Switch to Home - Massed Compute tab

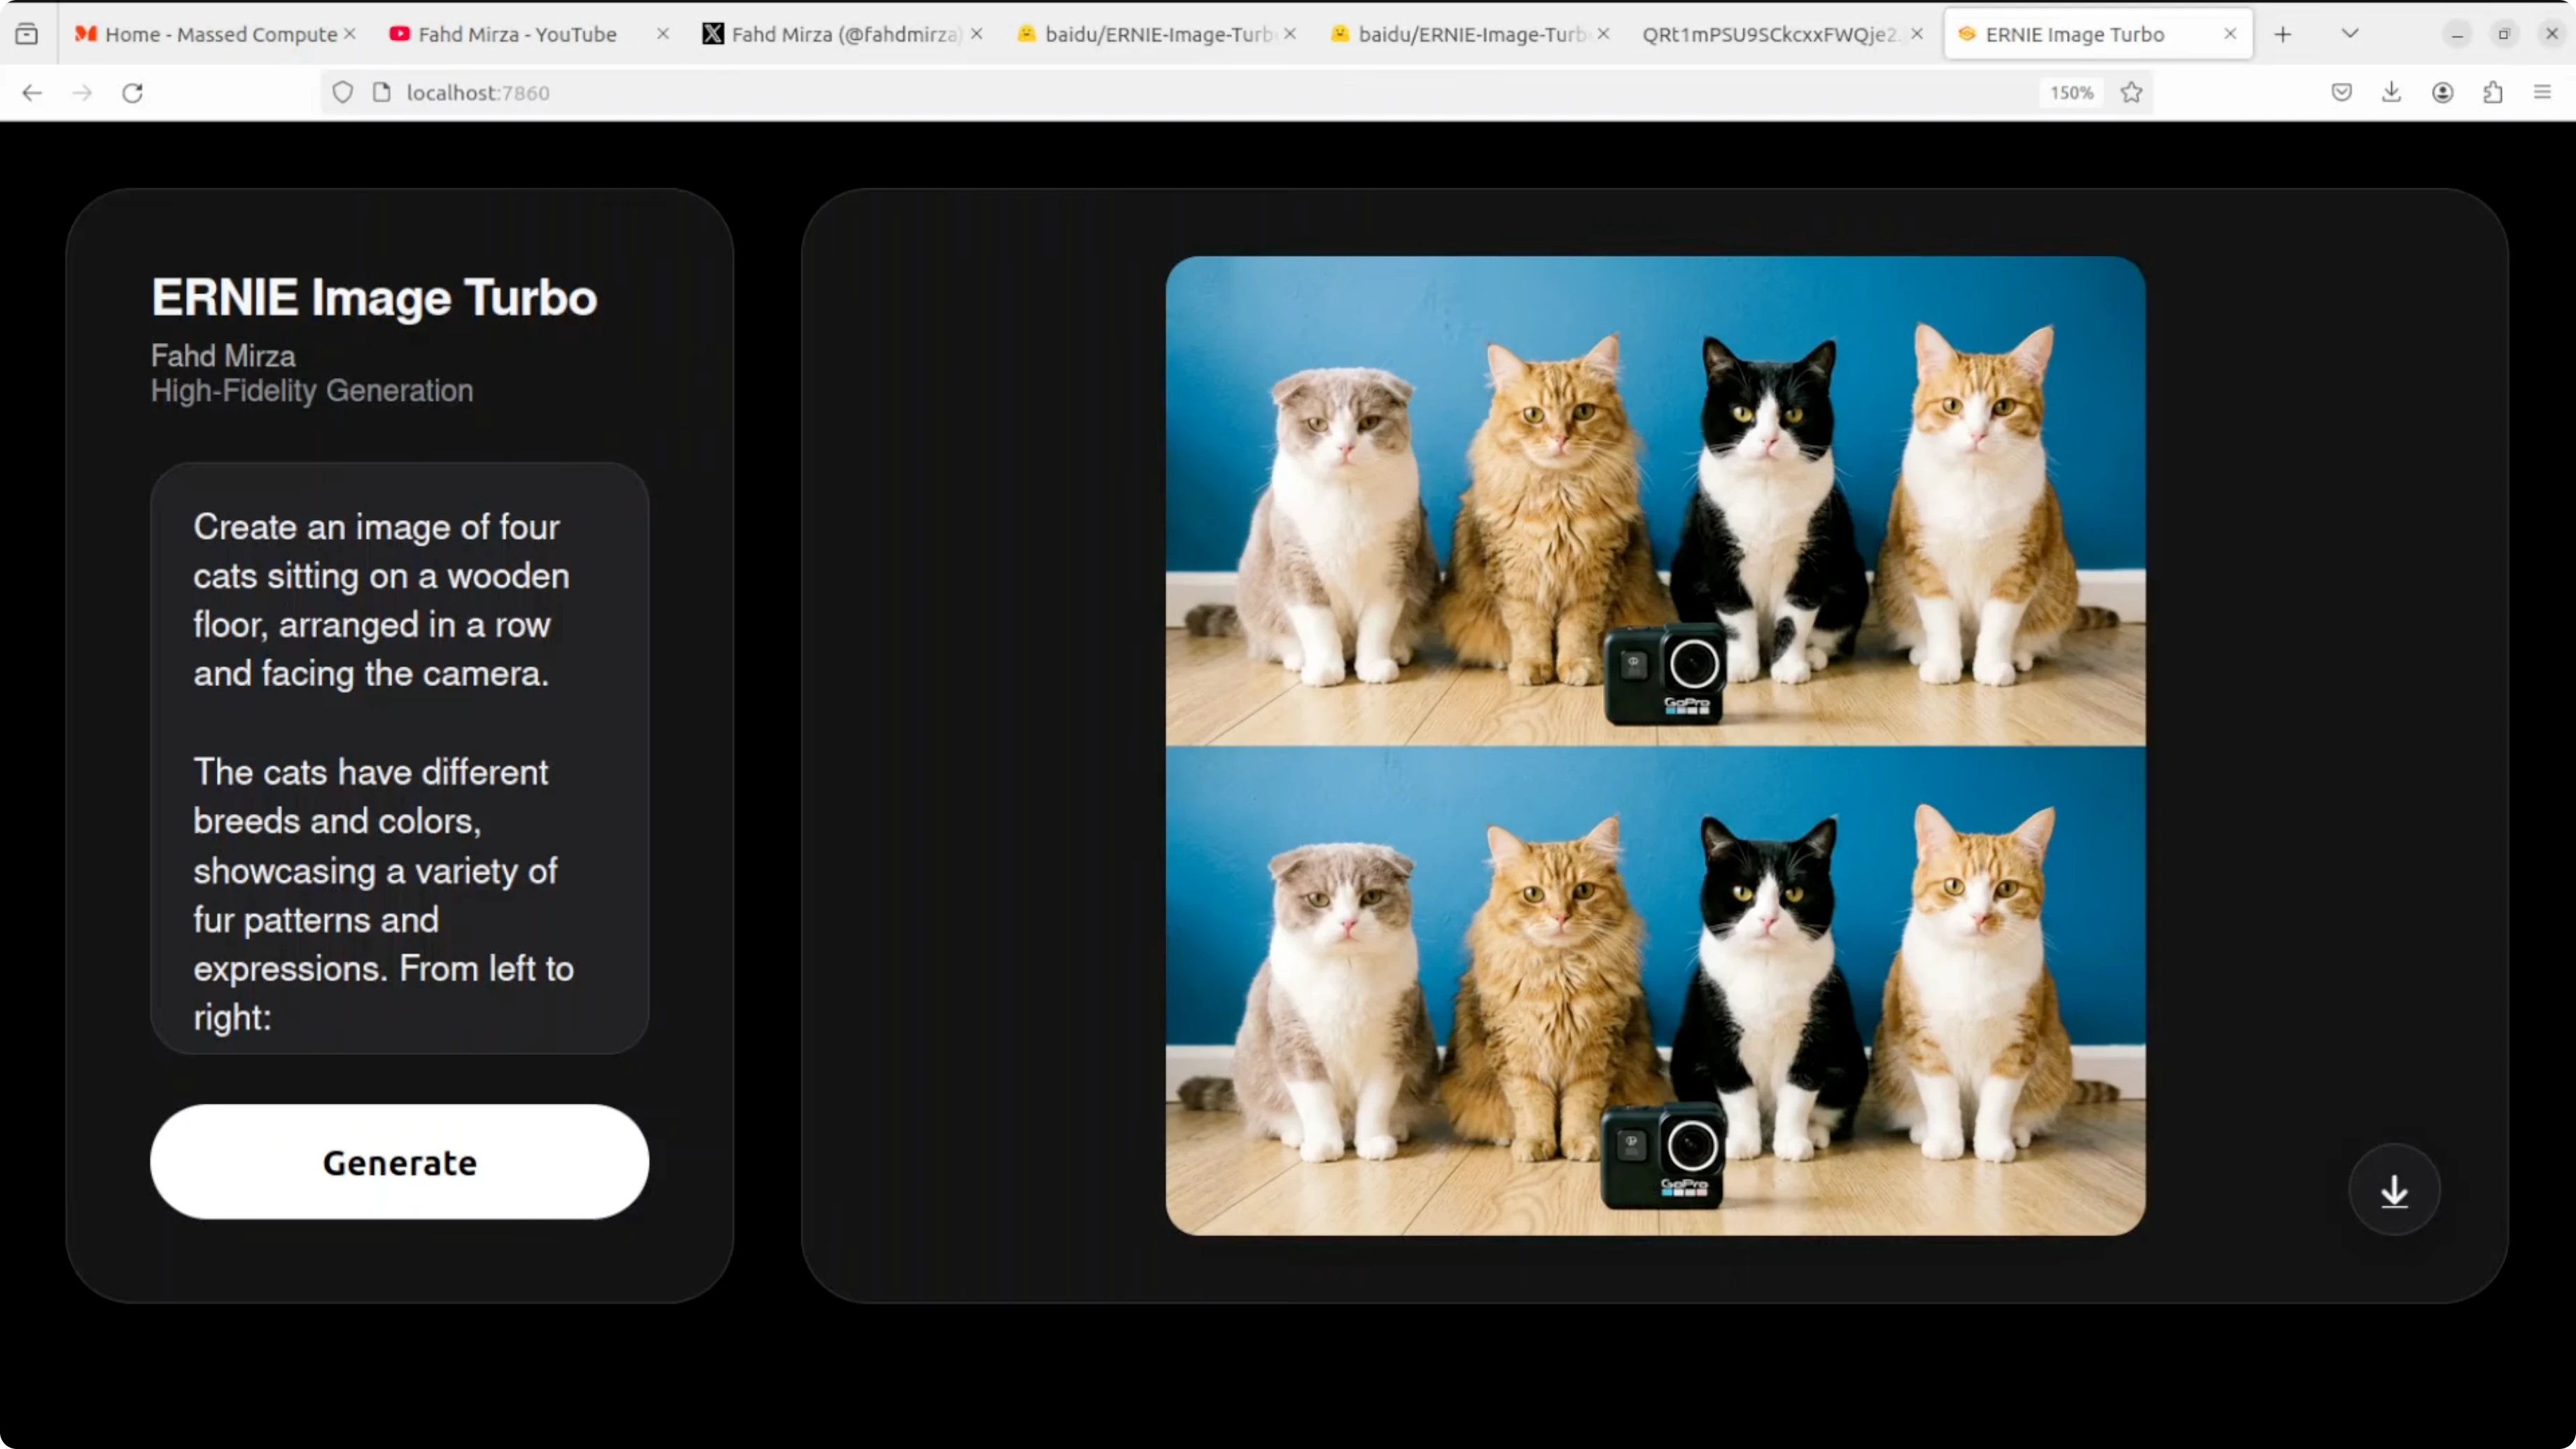pos(220,34)
